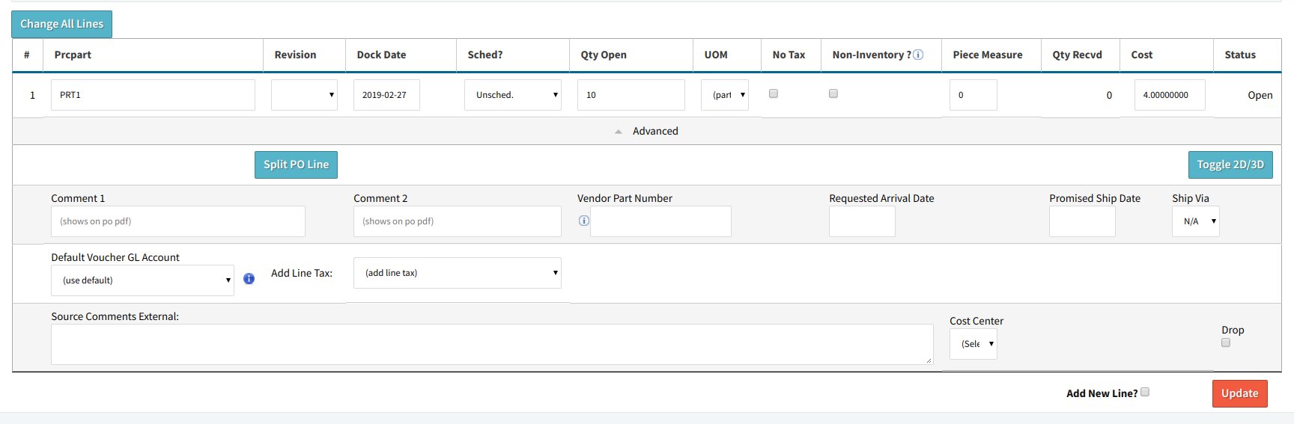Click the Advanced collapse arrow icon
The image size is (1294, 424).
click(618, 132)
